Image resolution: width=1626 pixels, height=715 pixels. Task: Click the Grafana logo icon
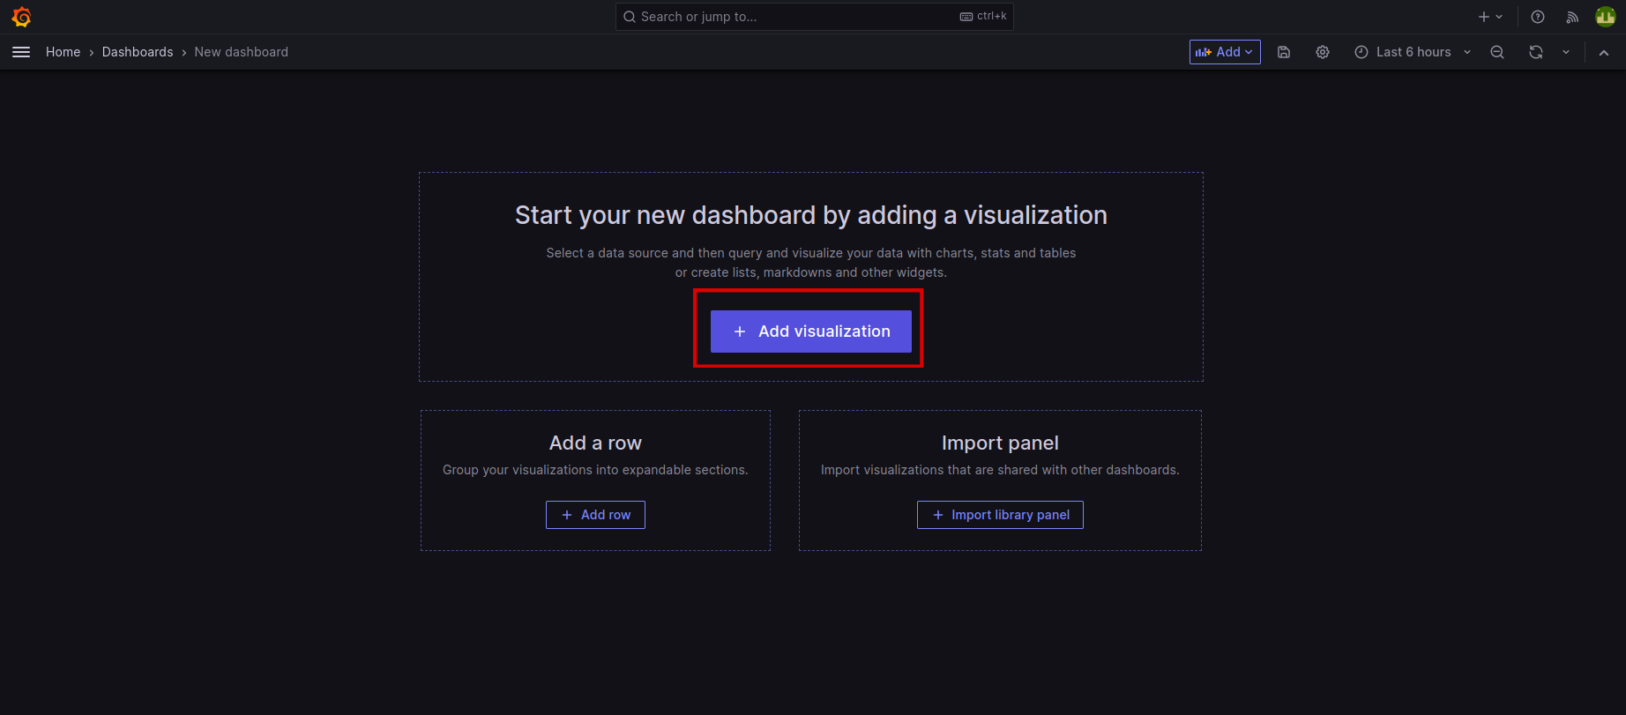click(x=21, y=17)
